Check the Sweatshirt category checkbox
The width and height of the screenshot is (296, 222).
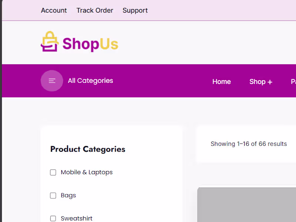tap(53, 218)
